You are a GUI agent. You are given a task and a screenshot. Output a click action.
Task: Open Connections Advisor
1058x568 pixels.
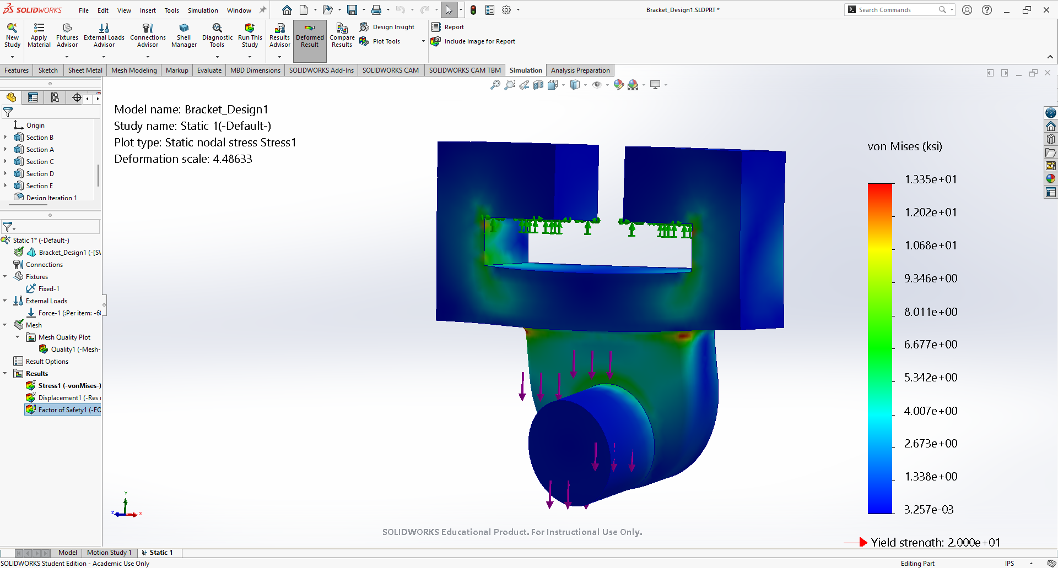tap(148, 36)
